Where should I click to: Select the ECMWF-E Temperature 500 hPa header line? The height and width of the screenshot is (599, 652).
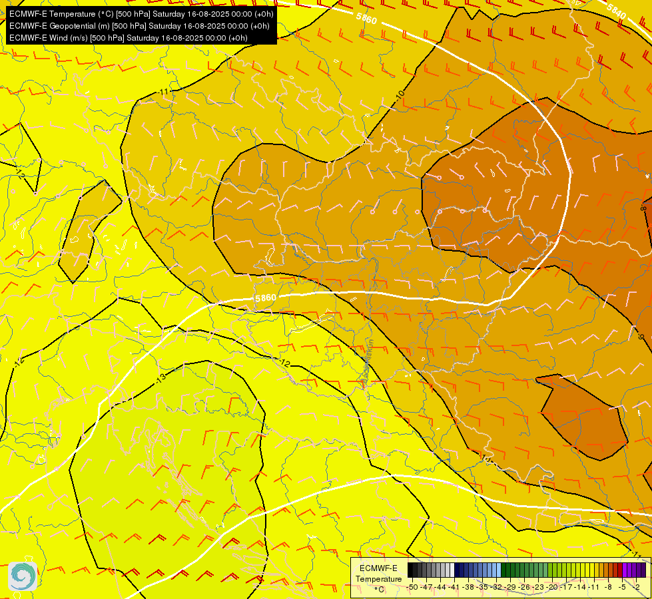point(141,14)
